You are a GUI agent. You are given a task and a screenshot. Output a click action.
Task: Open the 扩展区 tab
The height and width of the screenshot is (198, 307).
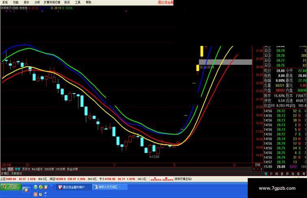[5, 174]
